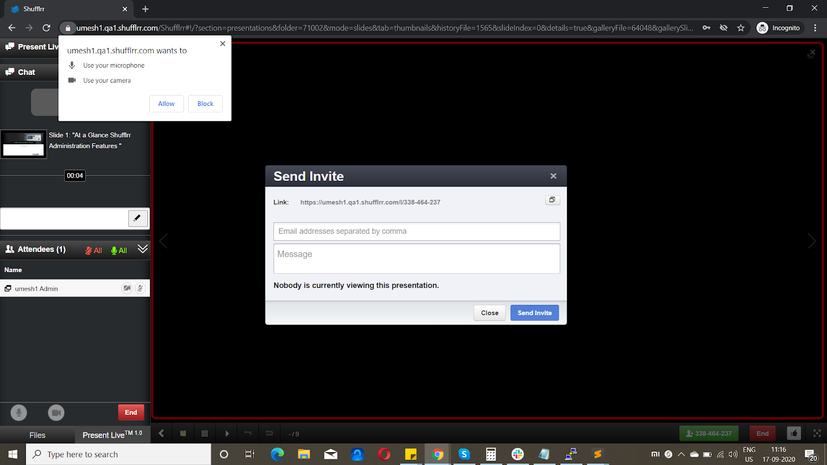Screen dimensions: 827x465
Task: Go to next slide with the right arrow
Action: [x=811, y=241]
